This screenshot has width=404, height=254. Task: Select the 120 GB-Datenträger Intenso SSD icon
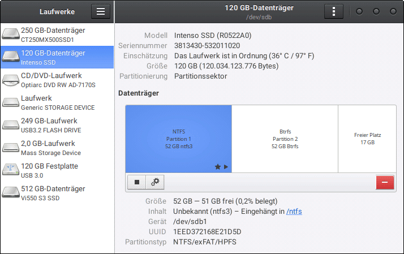click(11, 57)
